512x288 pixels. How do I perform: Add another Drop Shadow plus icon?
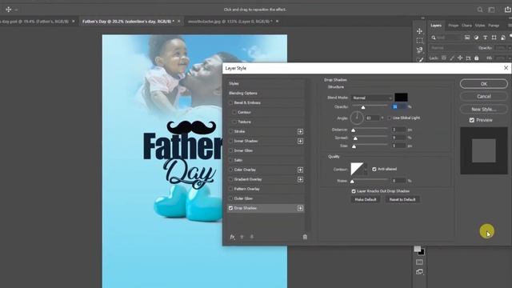coord(300,208)
